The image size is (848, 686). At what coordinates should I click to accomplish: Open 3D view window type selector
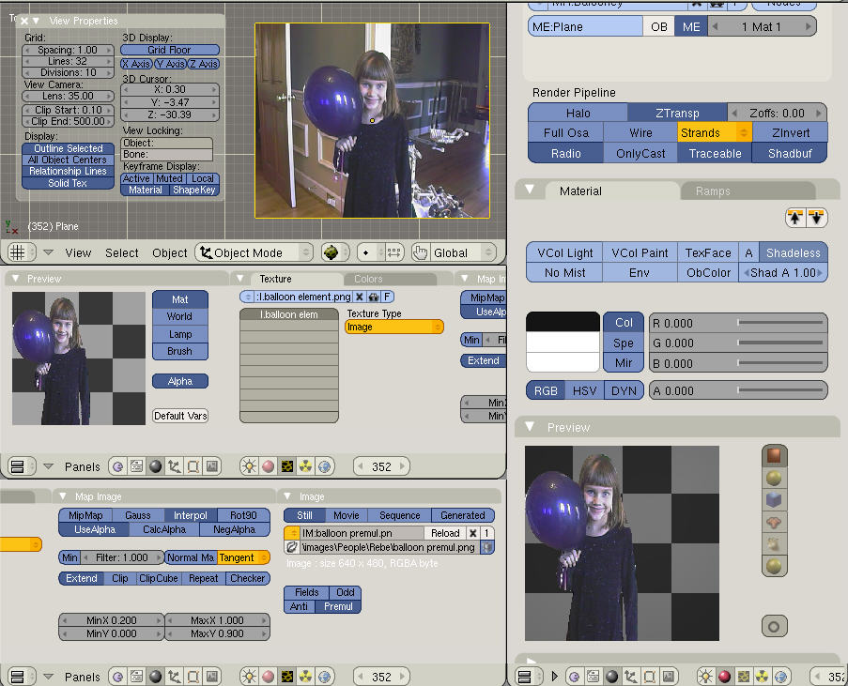click(22, 252)
